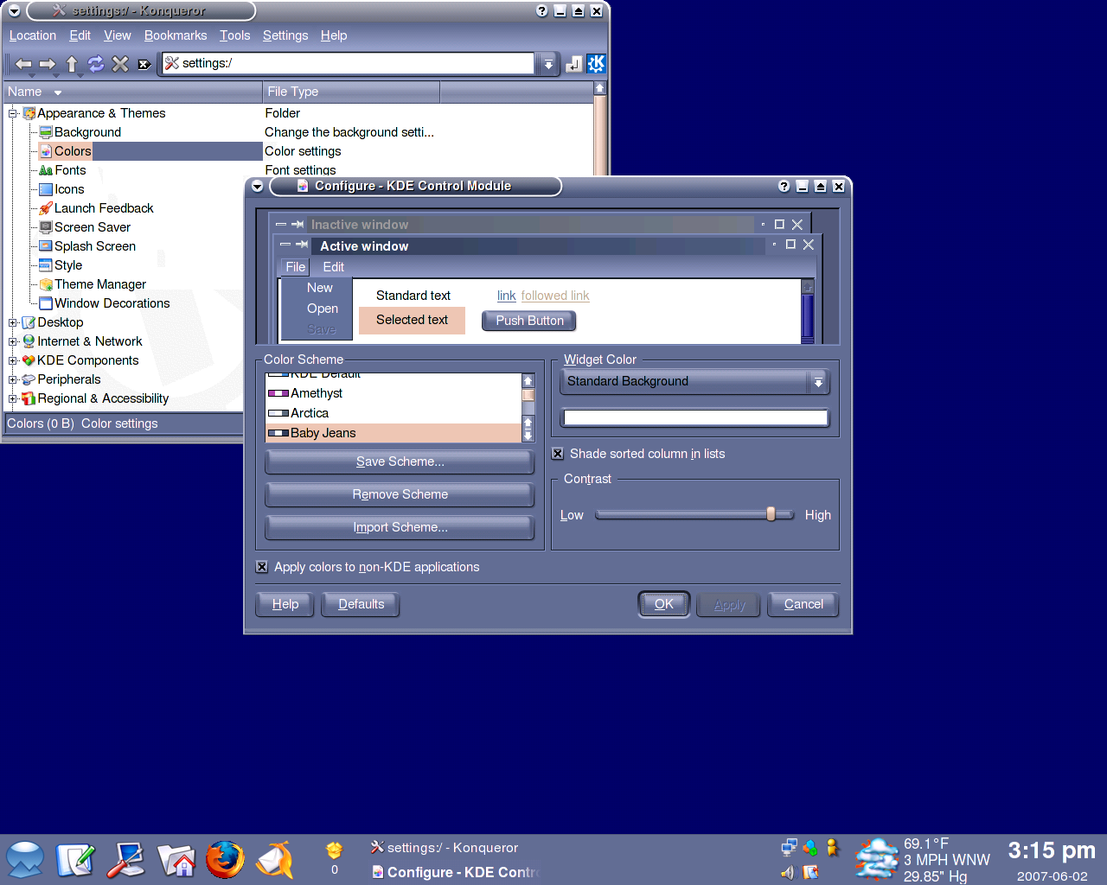Click OK in the Configure dialog
The width and height of the screenshot is (1107, 885).
664,604
